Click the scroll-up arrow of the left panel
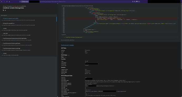The image size is (182, 97). pos(58,4)
